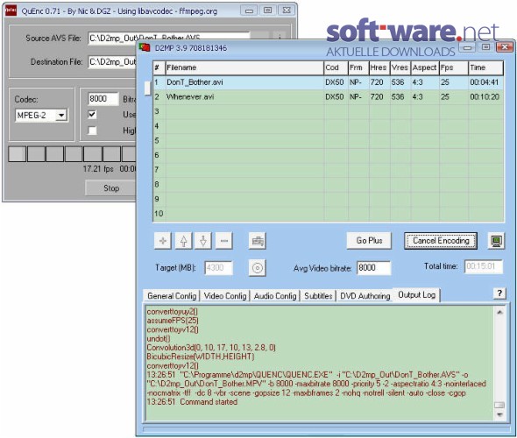517x438 pixels.
Task: Select the Whenever.avi row
Action: (329, 97)
